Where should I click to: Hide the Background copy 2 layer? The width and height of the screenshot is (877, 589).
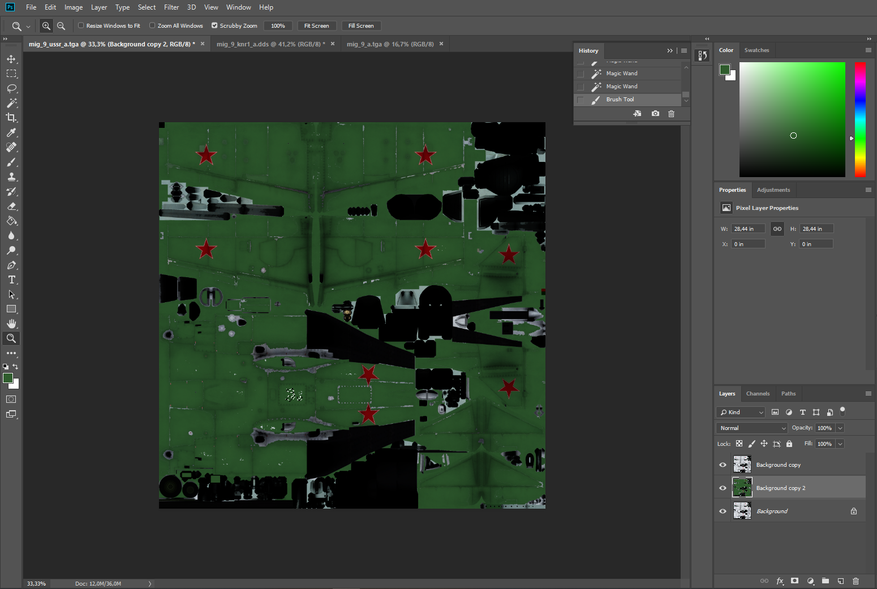pyautogui.click(x=723, y=488)
